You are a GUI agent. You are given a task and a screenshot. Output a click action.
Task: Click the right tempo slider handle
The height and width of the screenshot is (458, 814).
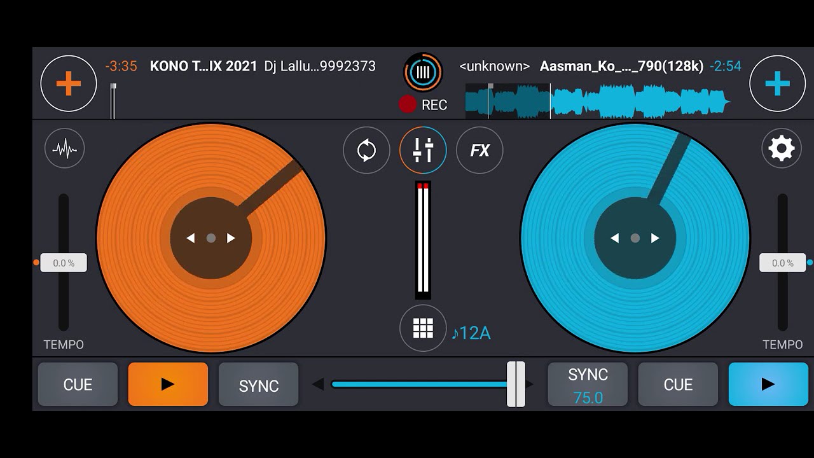[782, 263]
